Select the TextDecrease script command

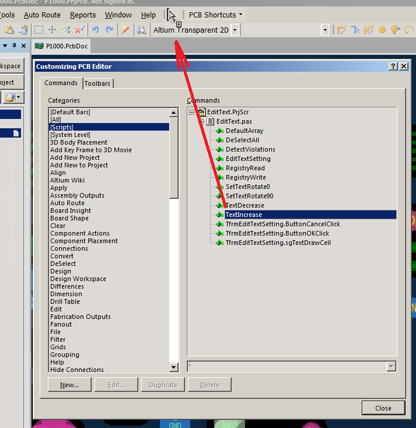pos(244,205)
